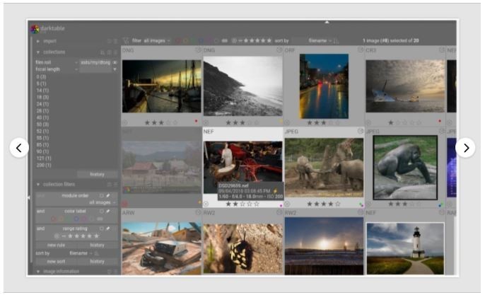Open the focal length property dropdown
Image resolution: width=485 pixels, height=295 pixels.
(57, 69)
